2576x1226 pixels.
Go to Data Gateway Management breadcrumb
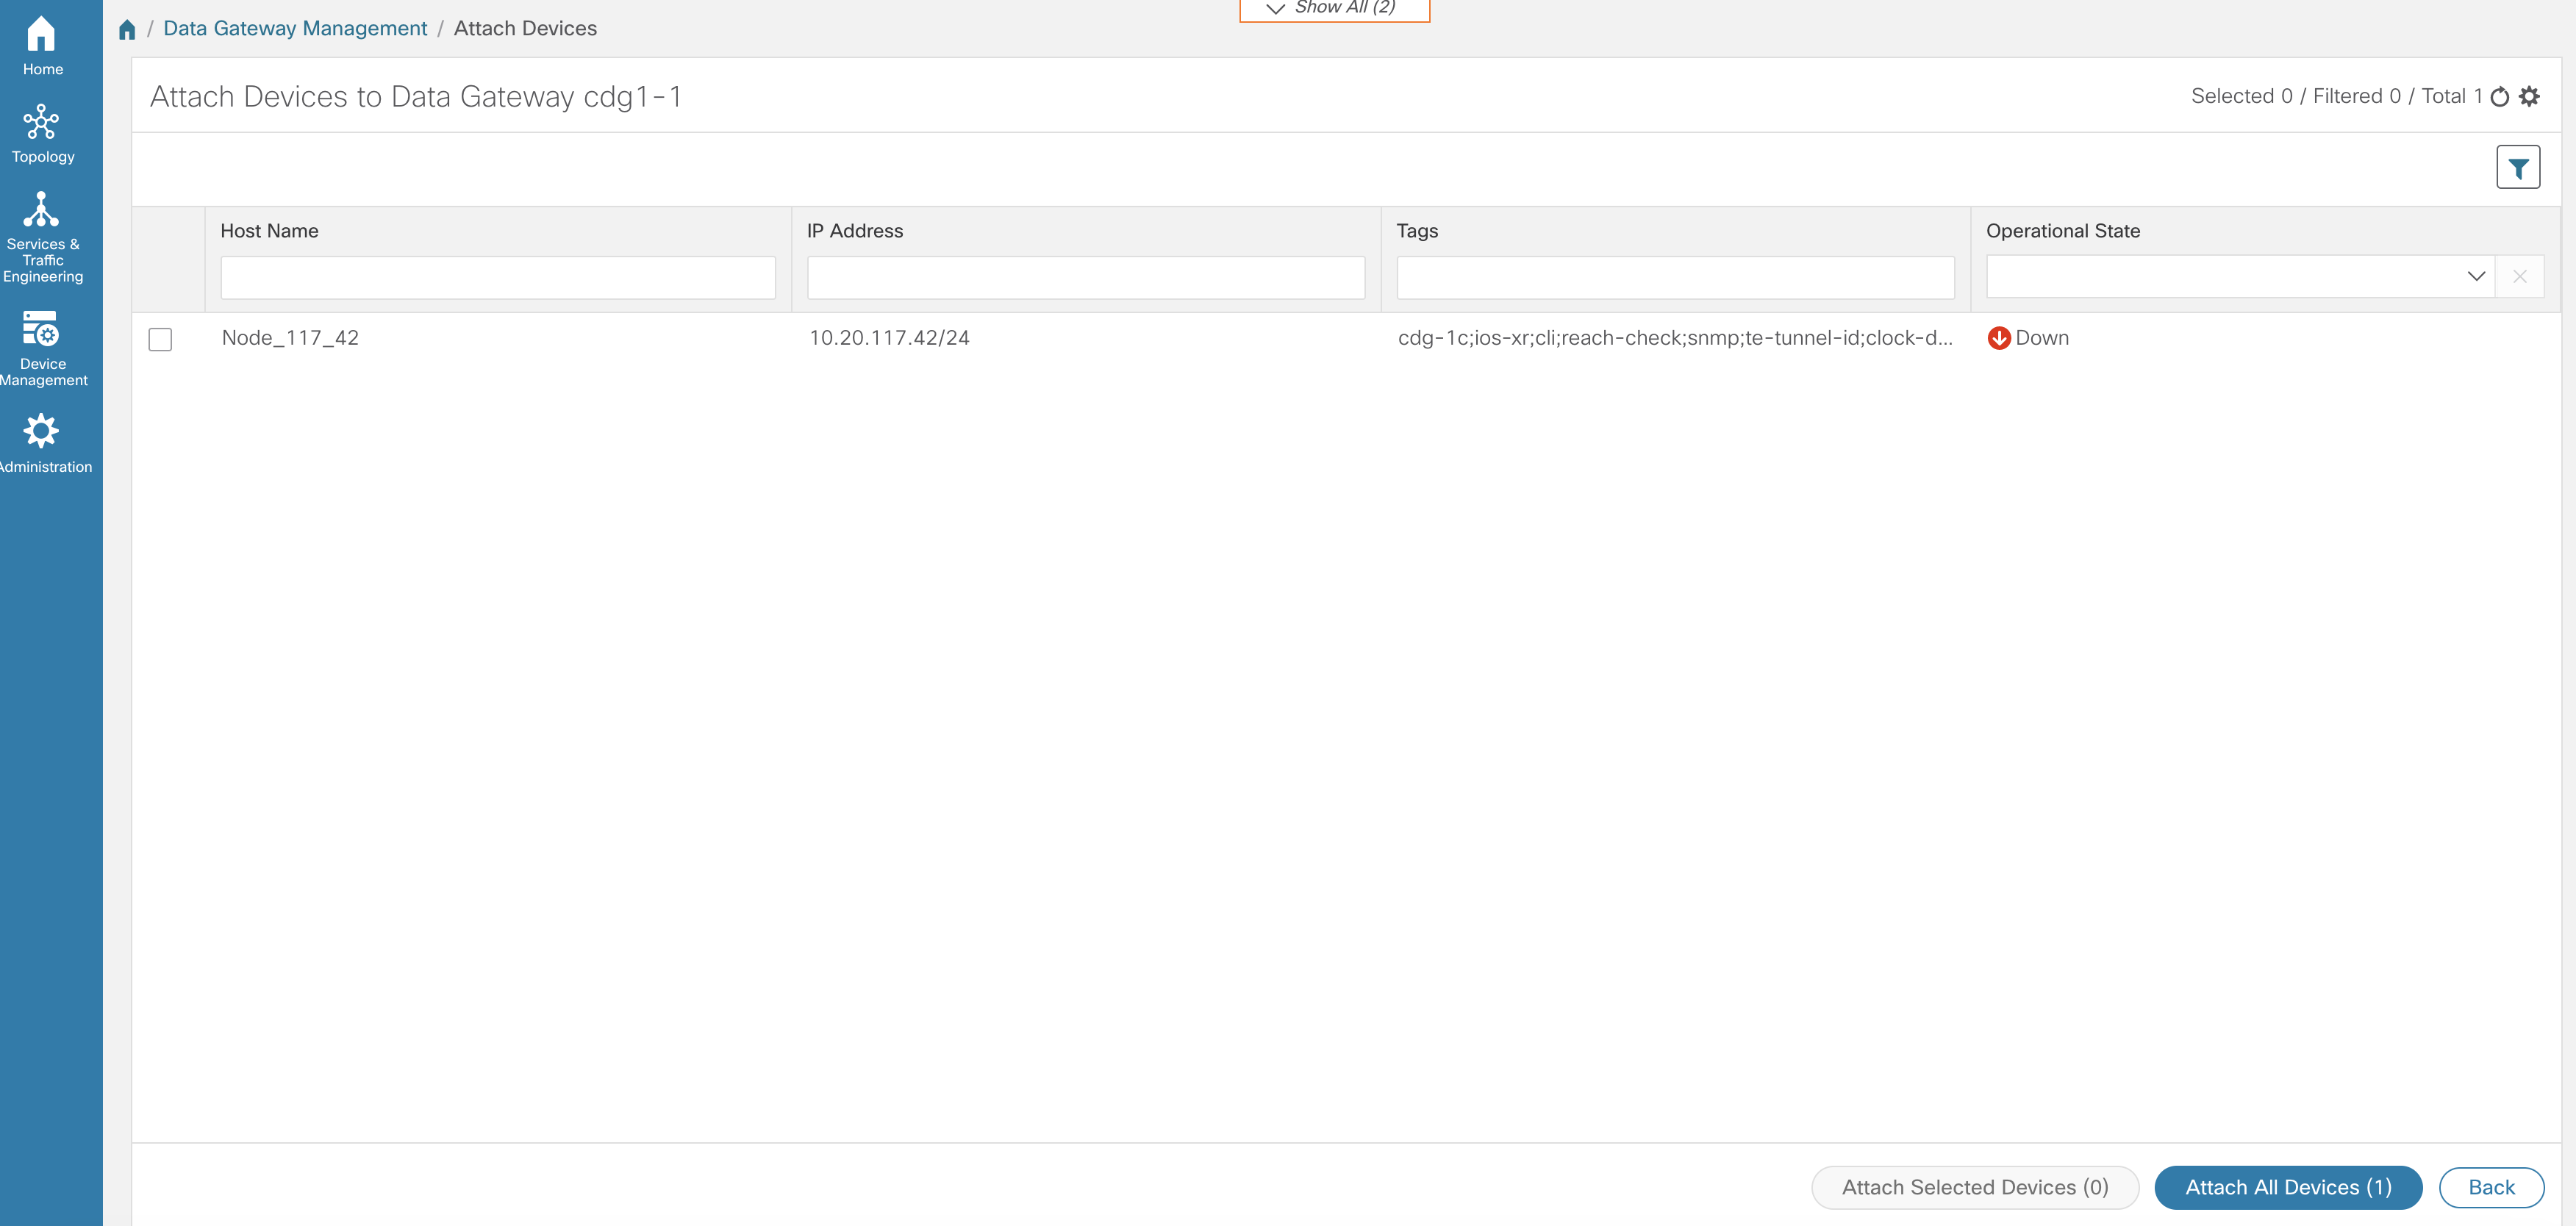point(295,29)
